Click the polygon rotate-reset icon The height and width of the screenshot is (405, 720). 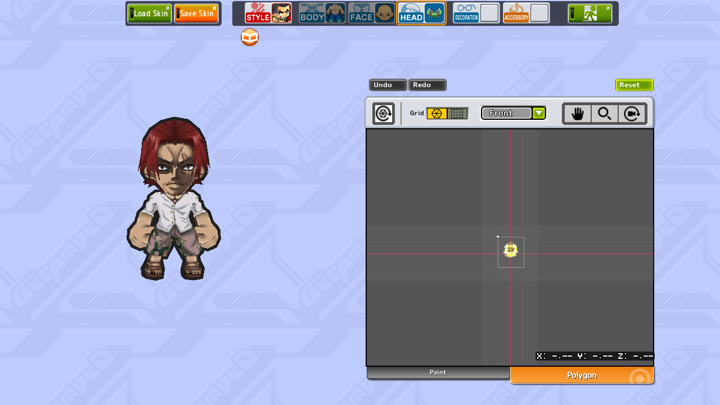tap(384, 114)
